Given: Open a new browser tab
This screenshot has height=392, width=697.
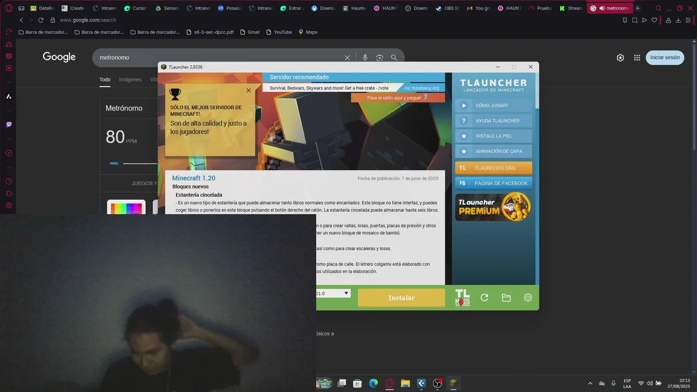Looking at the screenshot, I should pyautogui.click(x=638, y=8).
